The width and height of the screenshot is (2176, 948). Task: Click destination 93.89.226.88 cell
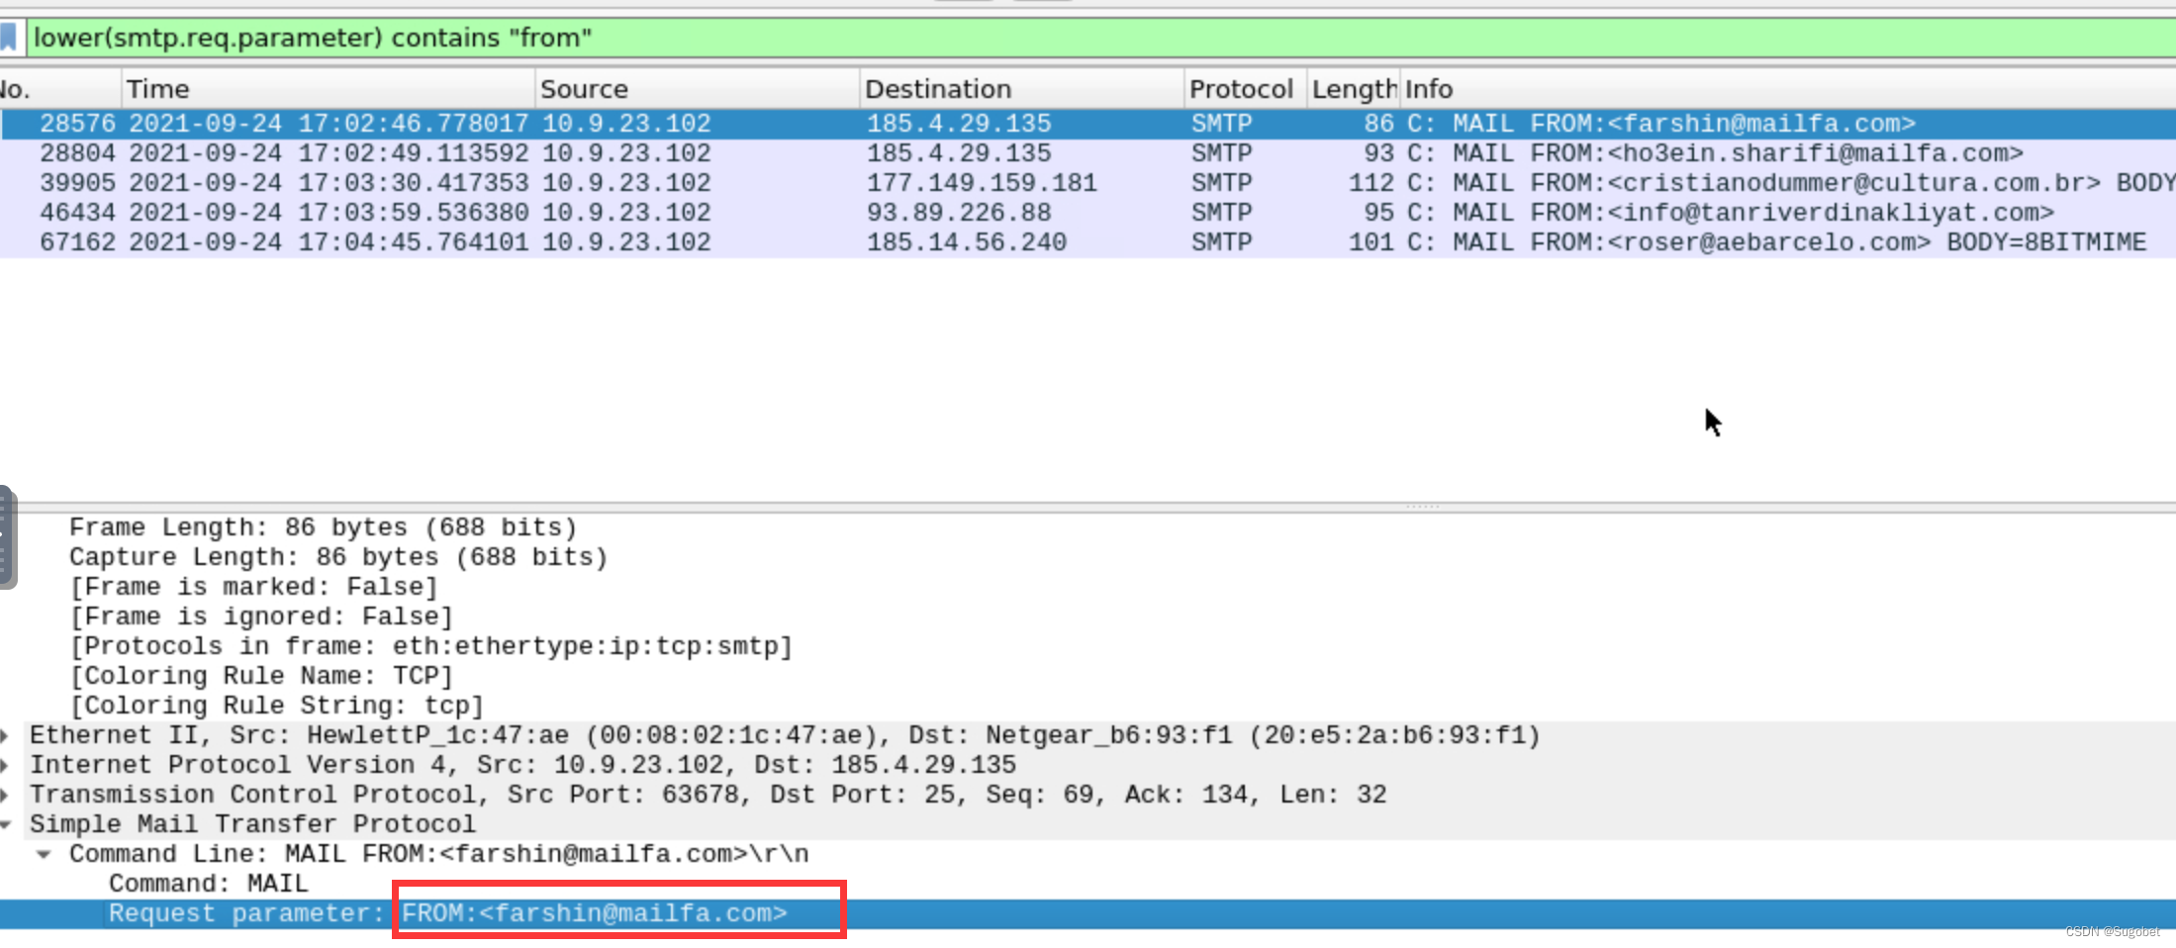[958, 213]
